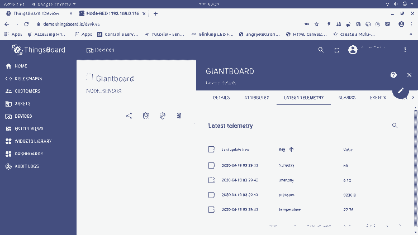Image resolution: width=418 pixels, height=235 pixels.
Task: Open the Widgets Library
Action: coord(28,141)
